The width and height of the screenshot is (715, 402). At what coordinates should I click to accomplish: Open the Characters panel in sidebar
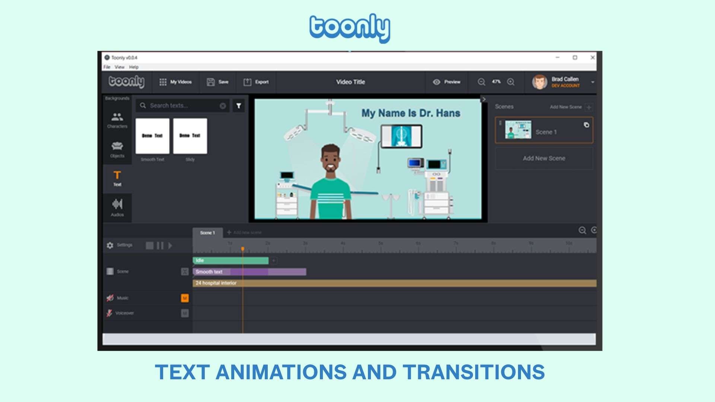point(117,120)
